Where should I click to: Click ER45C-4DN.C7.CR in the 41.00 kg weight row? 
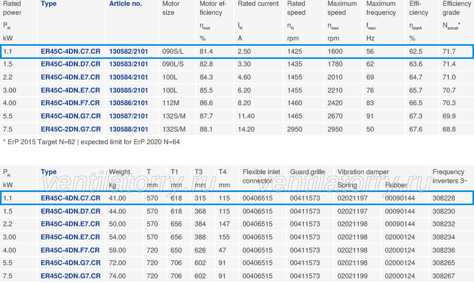(x=71, y=198)
